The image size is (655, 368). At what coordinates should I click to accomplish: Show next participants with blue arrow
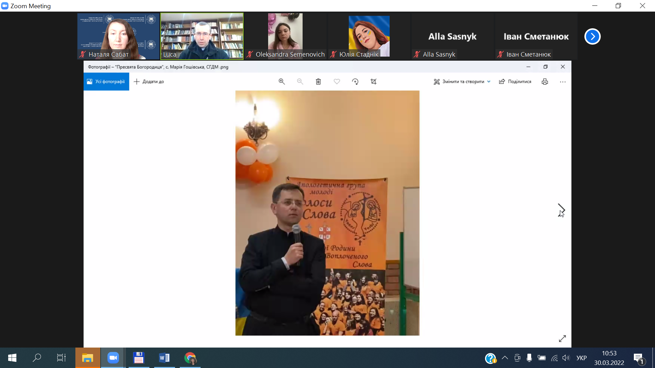pyautogui.click(x=592, y=36)
